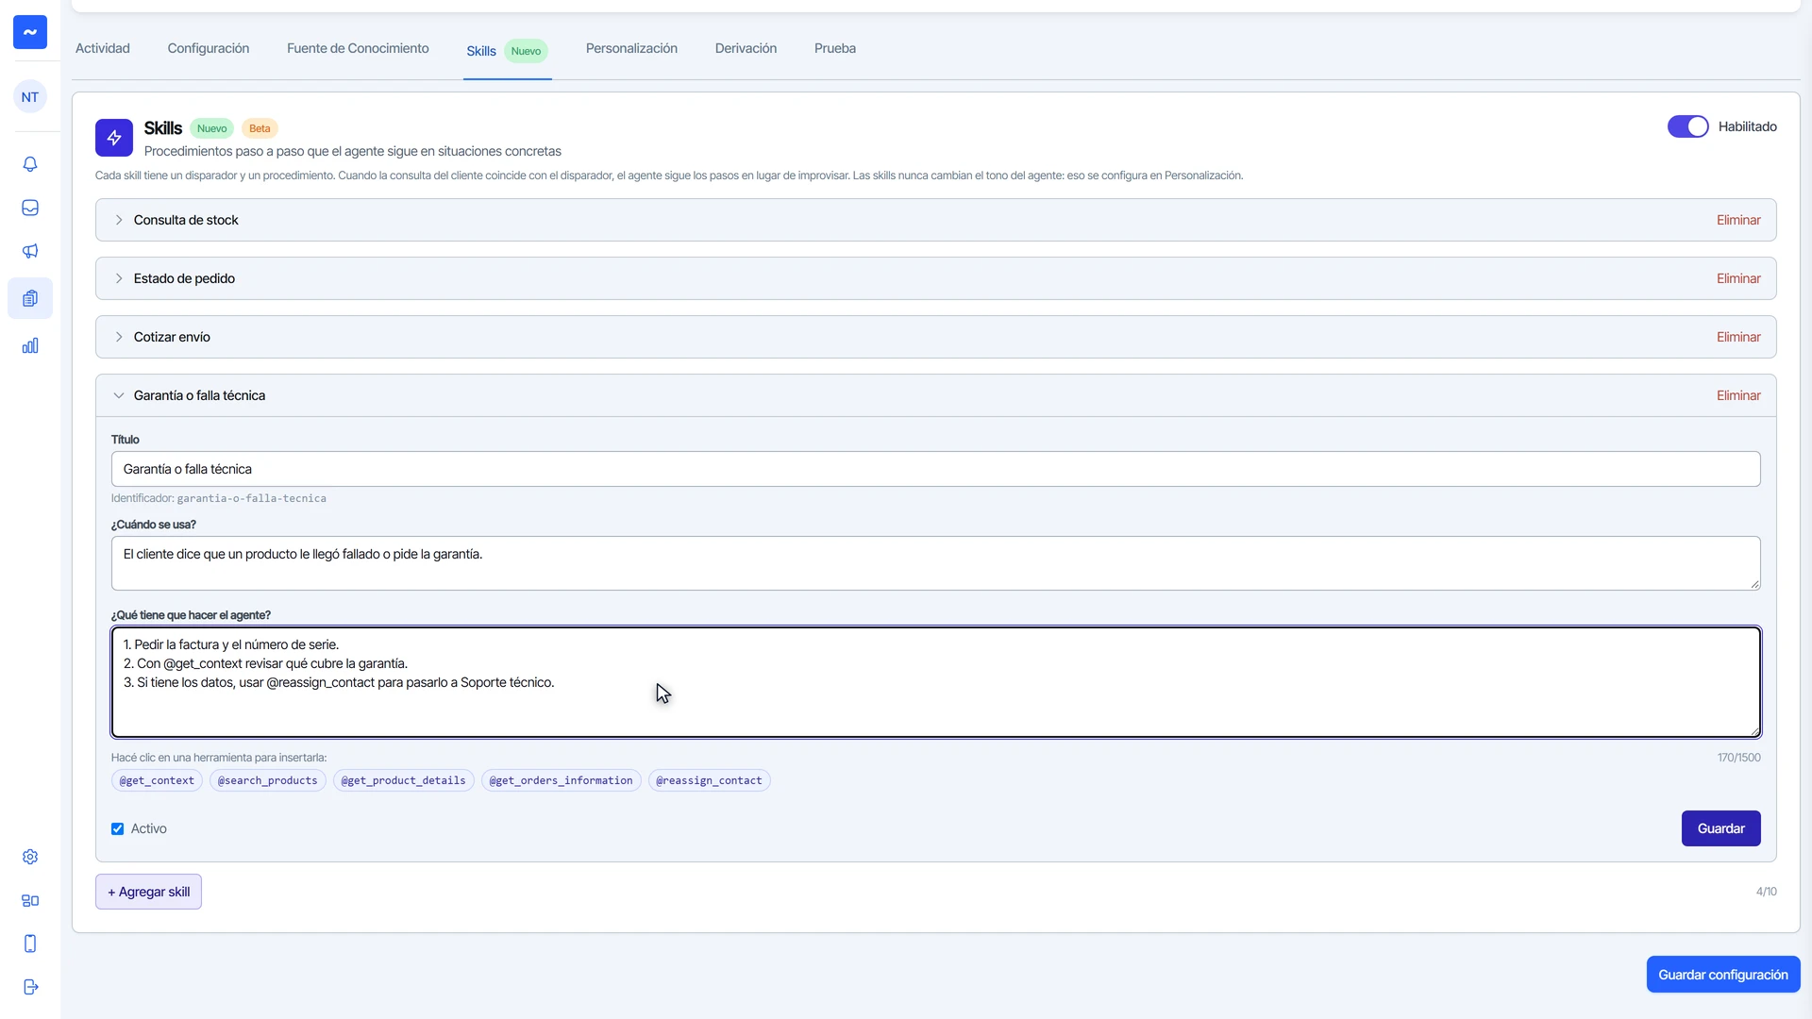Viewport: 1812px width, 1019px height.
Task: Switch to the Actividad tab
Action: [x=103, y=48]
